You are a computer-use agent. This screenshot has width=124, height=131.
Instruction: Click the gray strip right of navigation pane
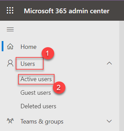point(122,76)
